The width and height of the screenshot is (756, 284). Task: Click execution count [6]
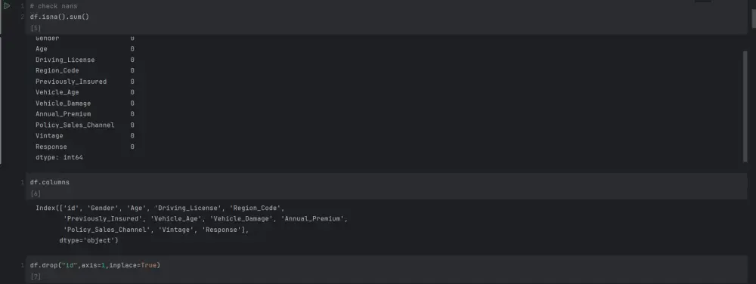36,193
